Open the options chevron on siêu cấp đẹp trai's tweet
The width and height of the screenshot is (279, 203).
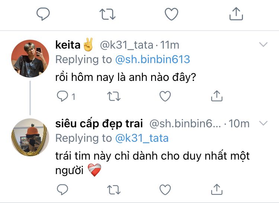263,123
